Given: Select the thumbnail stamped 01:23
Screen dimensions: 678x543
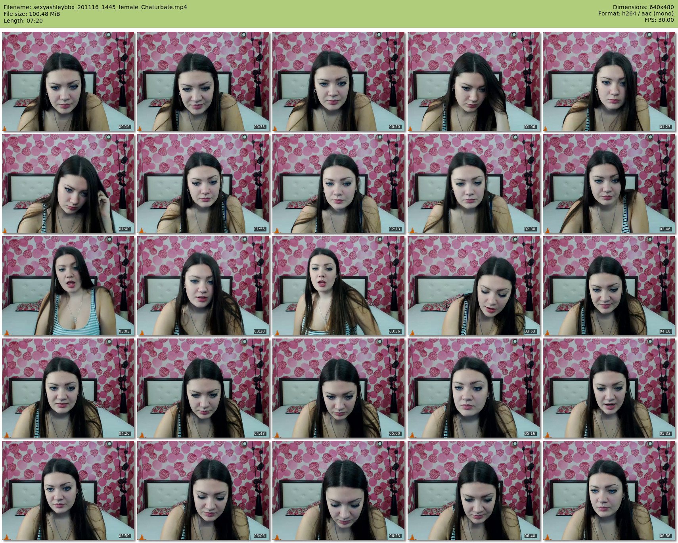Looking at the screenshot, I should click(609, 82).
